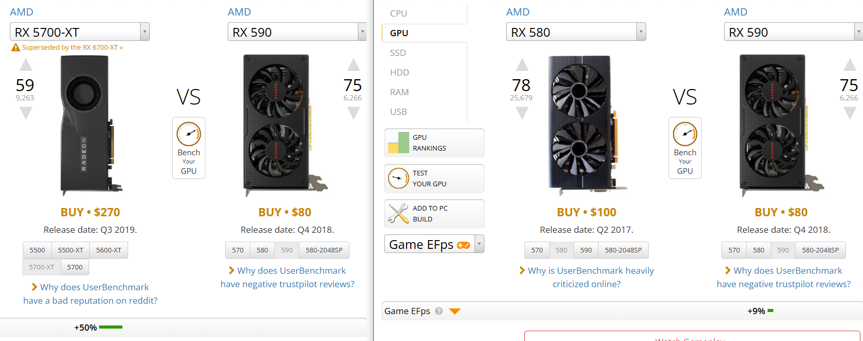Viewport: 863px width, 341px height.
Task: Upvote the RX 5700-XT arrow
Action: (26, 65)
